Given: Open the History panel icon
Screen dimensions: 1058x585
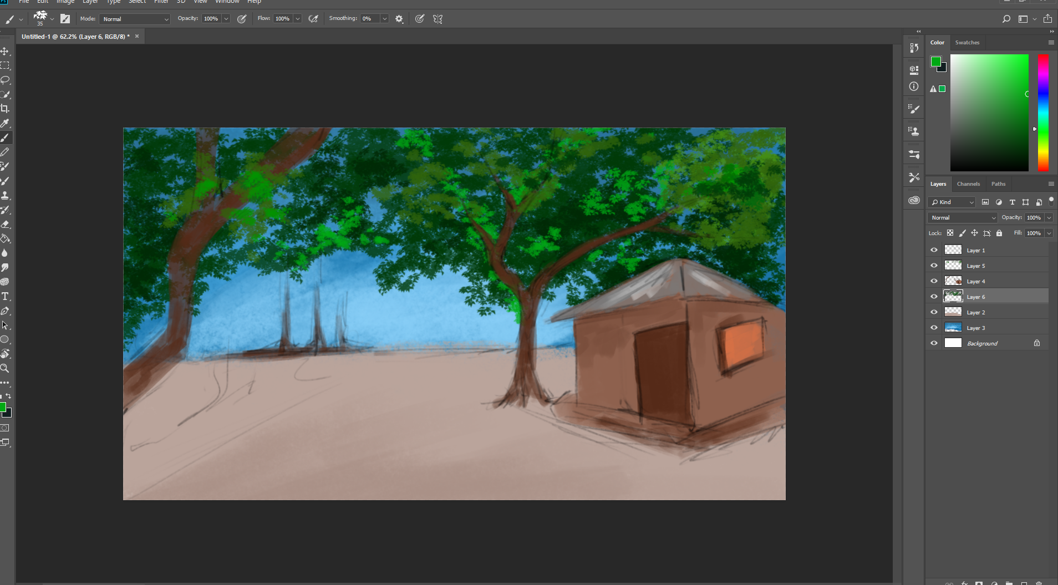Looking at the screenshot, I should [x=914, y=48].
